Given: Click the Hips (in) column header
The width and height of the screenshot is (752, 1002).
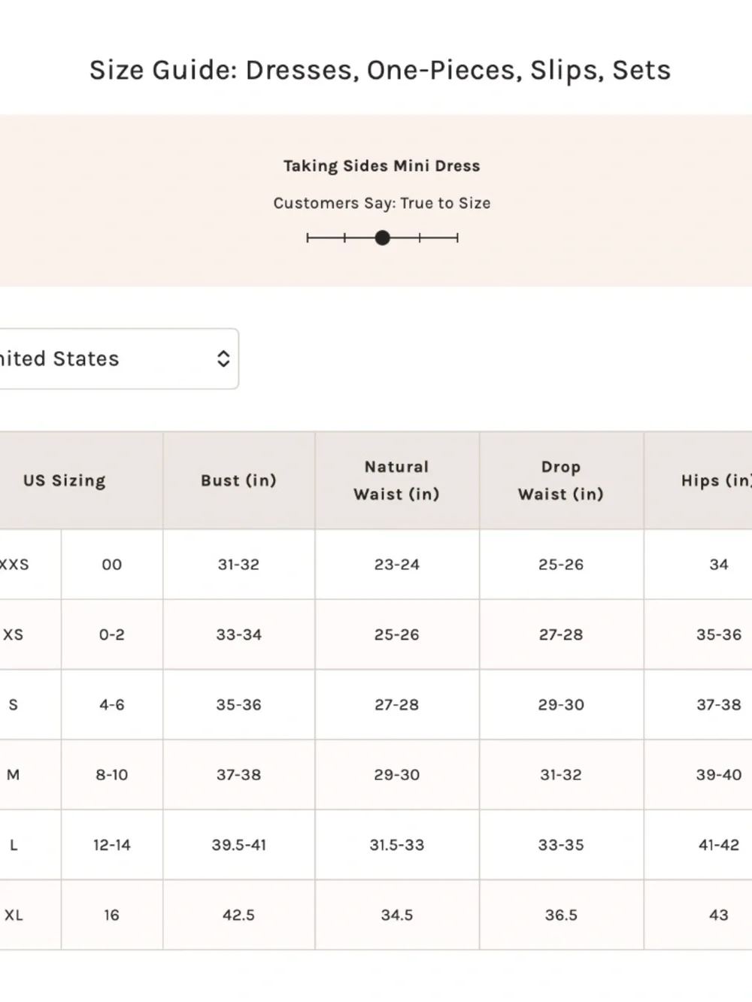Looking at the screenshot, I should coord(698,480).
